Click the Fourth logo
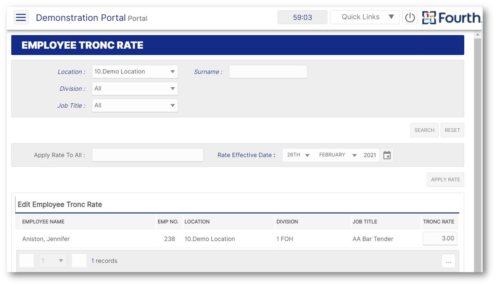 (451, 18)
